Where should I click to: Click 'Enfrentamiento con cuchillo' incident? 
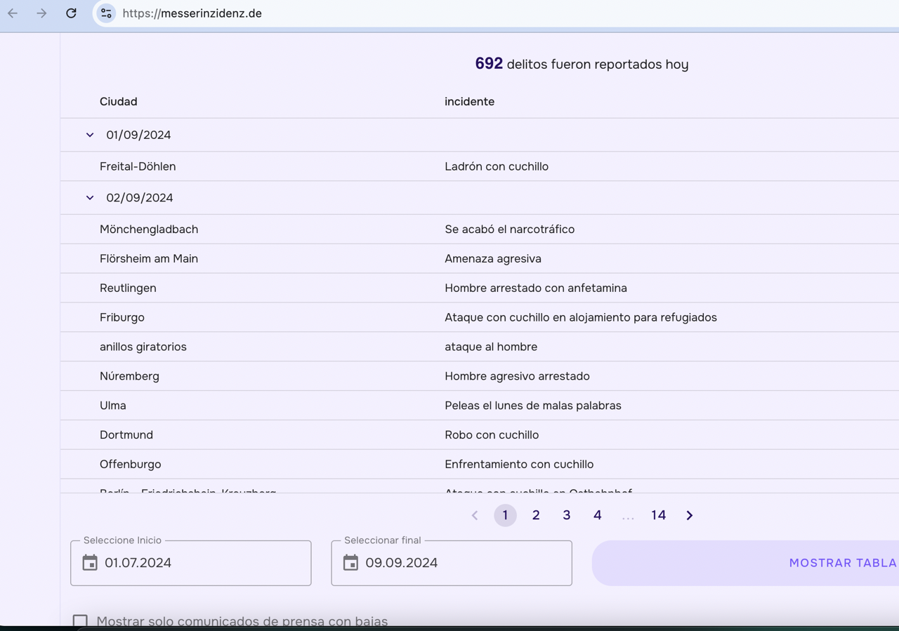point(519,465)
